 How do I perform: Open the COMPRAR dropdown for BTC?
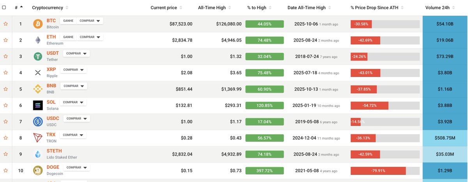click(90, 21)
